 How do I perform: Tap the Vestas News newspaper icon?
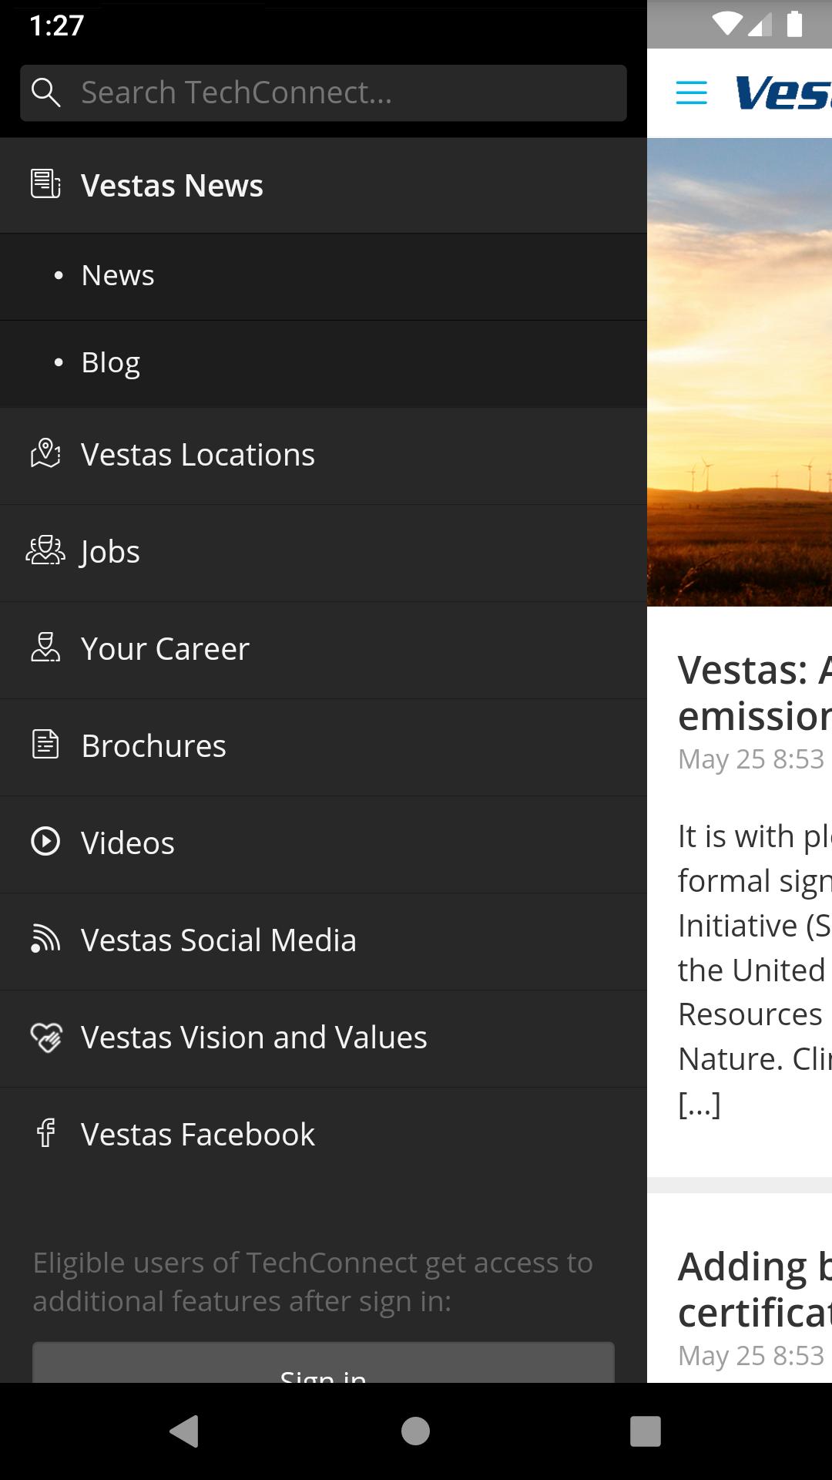(x=45, y=184)
